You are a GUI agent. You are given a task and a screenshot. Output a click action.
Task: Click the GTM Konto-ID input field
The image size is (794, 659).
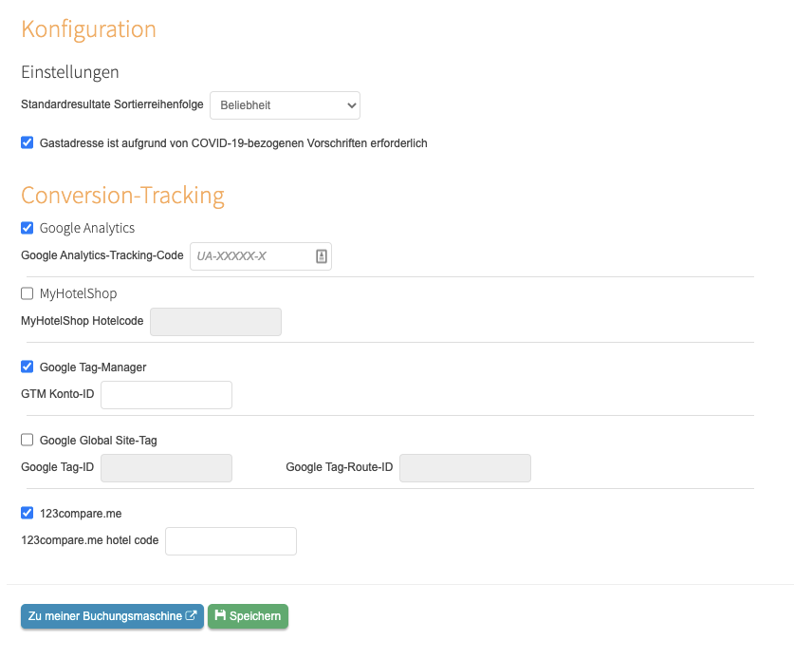click(x=167, y=395)
